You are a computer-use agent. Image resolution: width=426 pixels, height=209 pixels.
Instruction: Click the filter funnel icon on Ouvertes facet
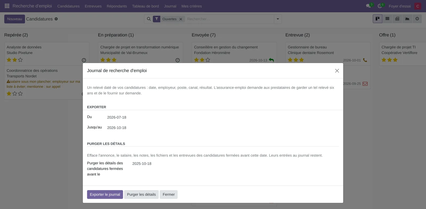(x=157, y=19)
